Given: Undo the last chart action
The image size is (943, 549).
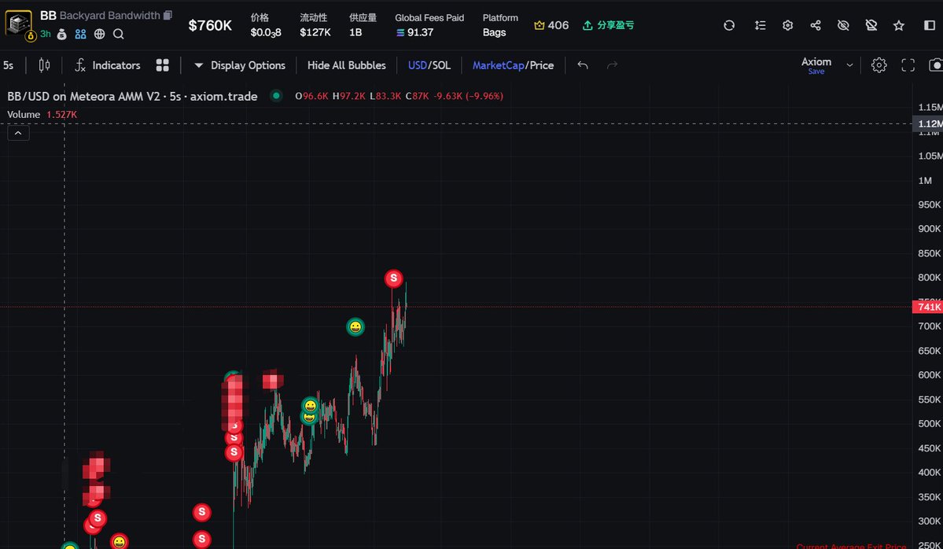Looking at the screenshot, I should point(583,65).
